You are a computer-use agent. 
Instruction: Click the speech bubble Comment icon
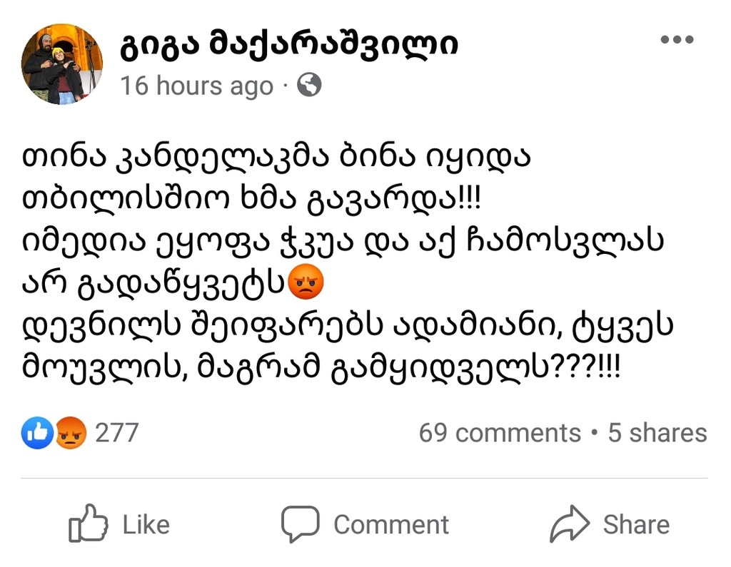pyautogui.click(x=299, y=525)
